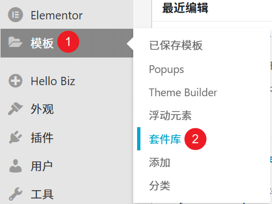Open 工具 in the sidebar
The height and width of the screenshot is (204, 272).
click(67, 194)
